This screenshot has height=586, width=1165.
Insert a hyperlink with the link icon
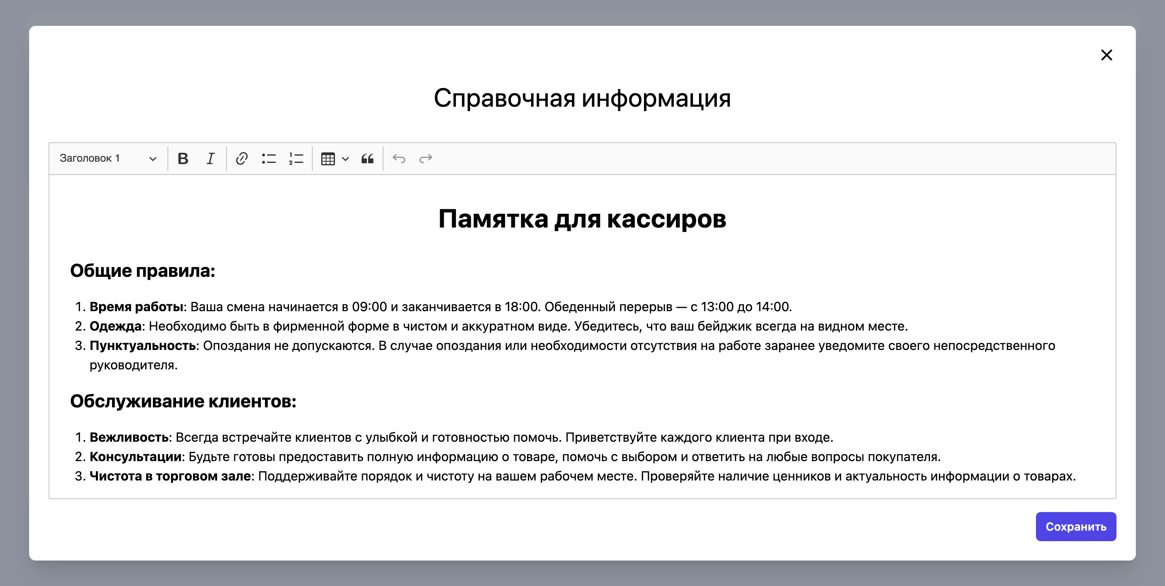241,158
